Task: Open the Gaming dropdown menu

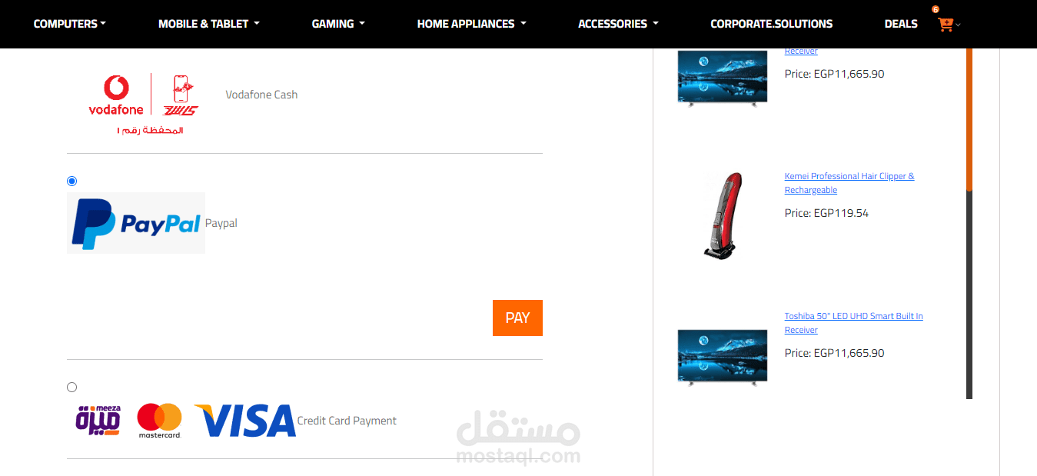Action: 338,24
